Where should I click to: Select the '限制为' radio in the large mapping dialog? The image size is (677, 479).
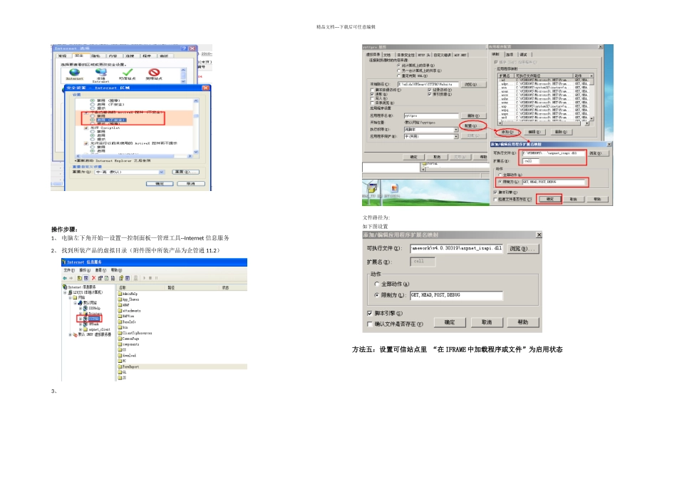pyautogui.click(x=377, y=295)
